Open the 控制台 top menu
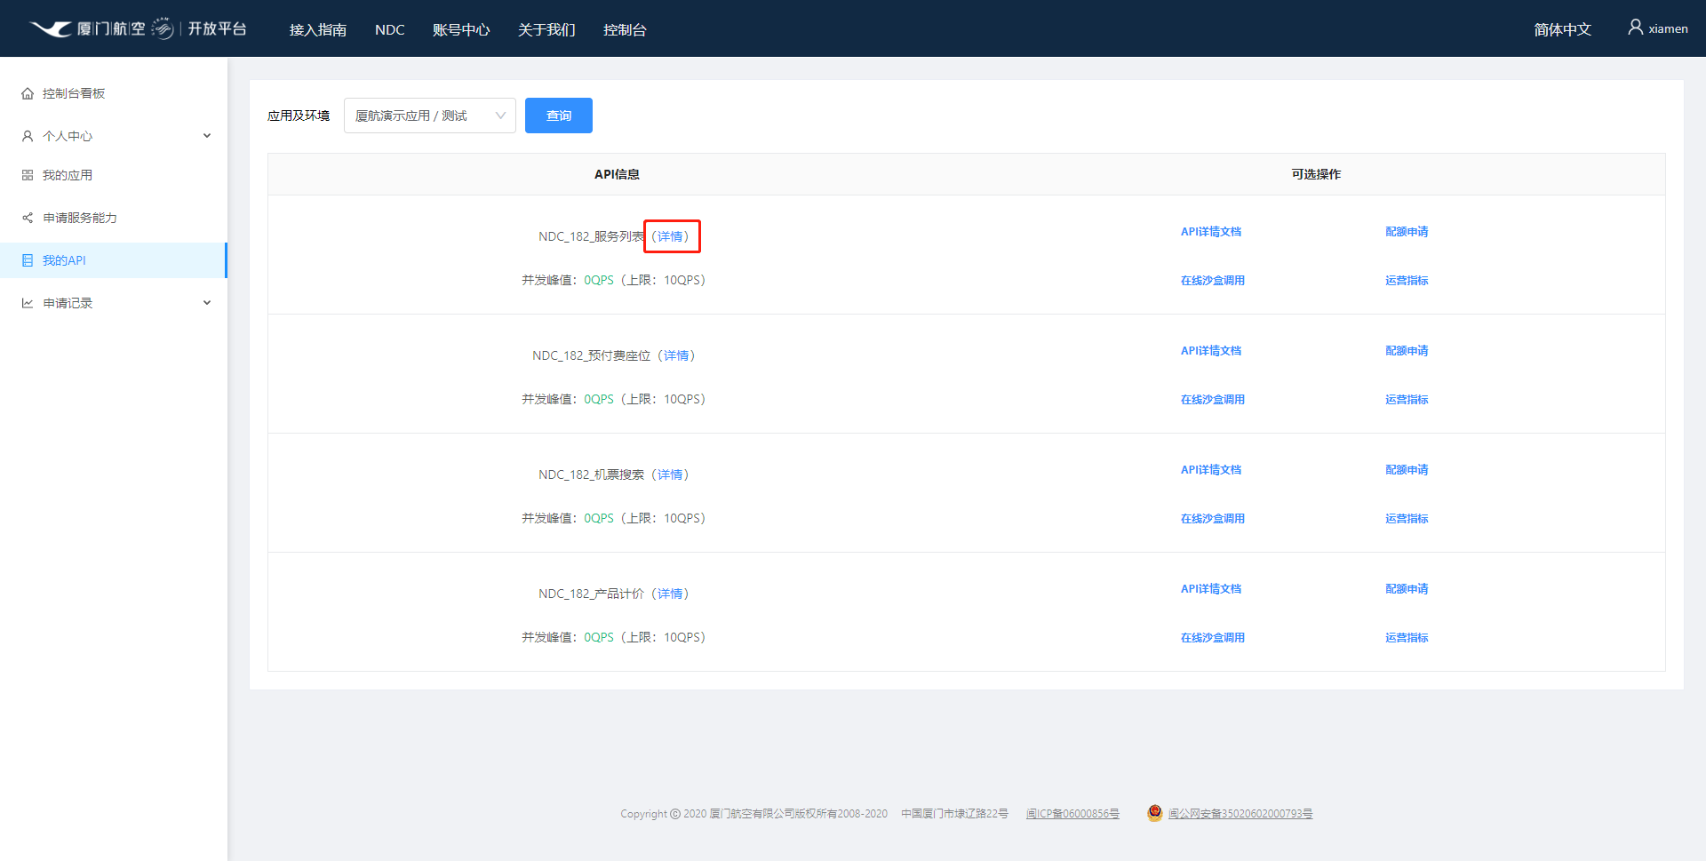Screen dimensions: 1706x861 pos(625,29)
